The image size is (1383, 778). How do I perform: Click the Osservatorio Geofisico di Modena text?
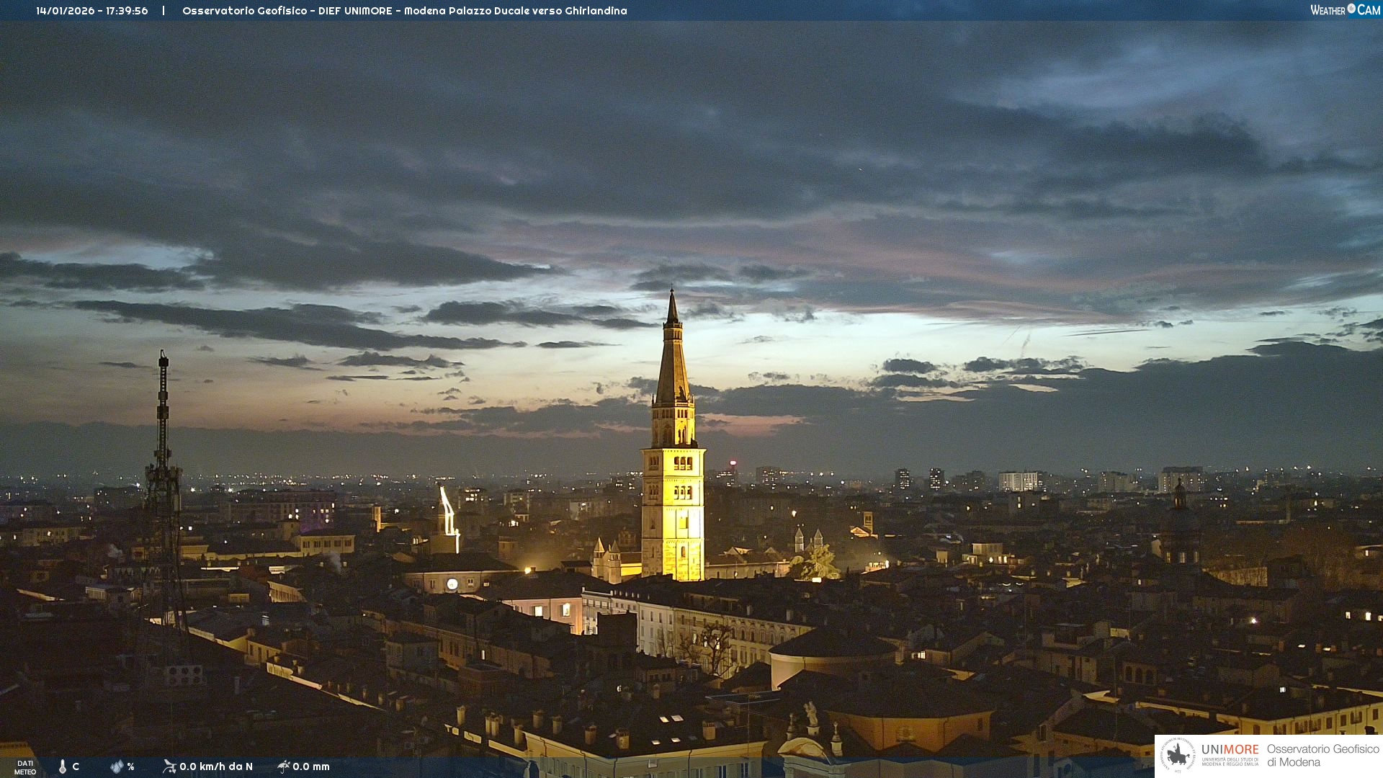click(1322, 756)
